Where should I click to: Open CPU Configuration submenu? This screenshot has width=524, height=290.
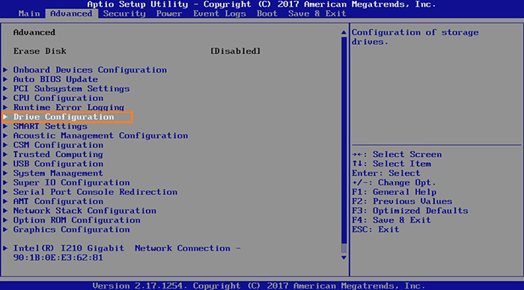tap(58, 98)
